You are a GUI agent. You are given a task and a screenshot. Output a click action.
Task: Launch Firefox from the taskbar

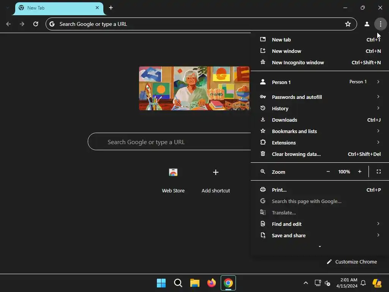tap(211, 283)
